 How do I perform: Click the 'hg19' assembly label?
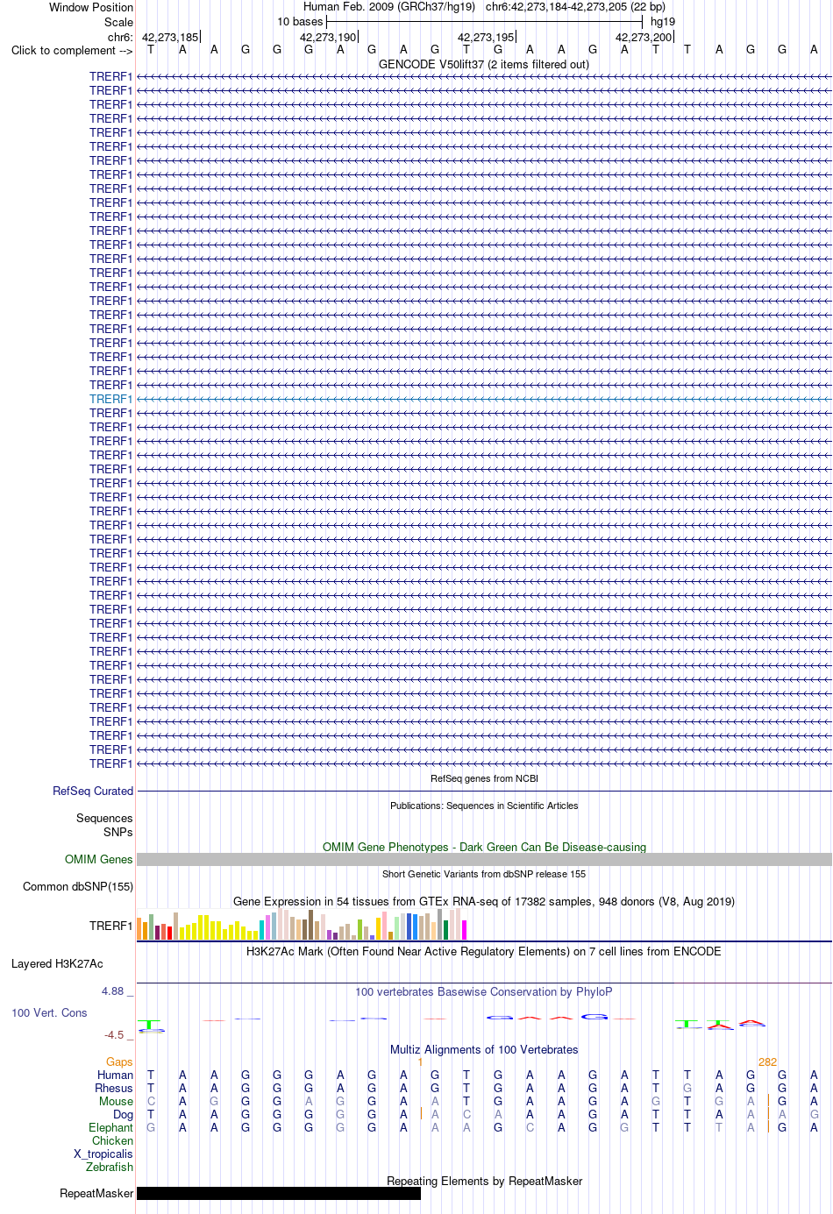[x=663, y=21]
